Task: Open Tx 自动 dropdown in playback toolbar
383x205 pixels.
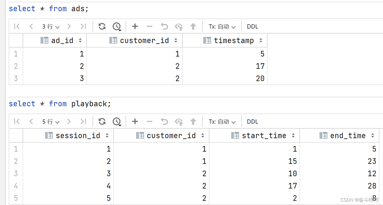Action: pyautogui.click(x=222, y=122)
